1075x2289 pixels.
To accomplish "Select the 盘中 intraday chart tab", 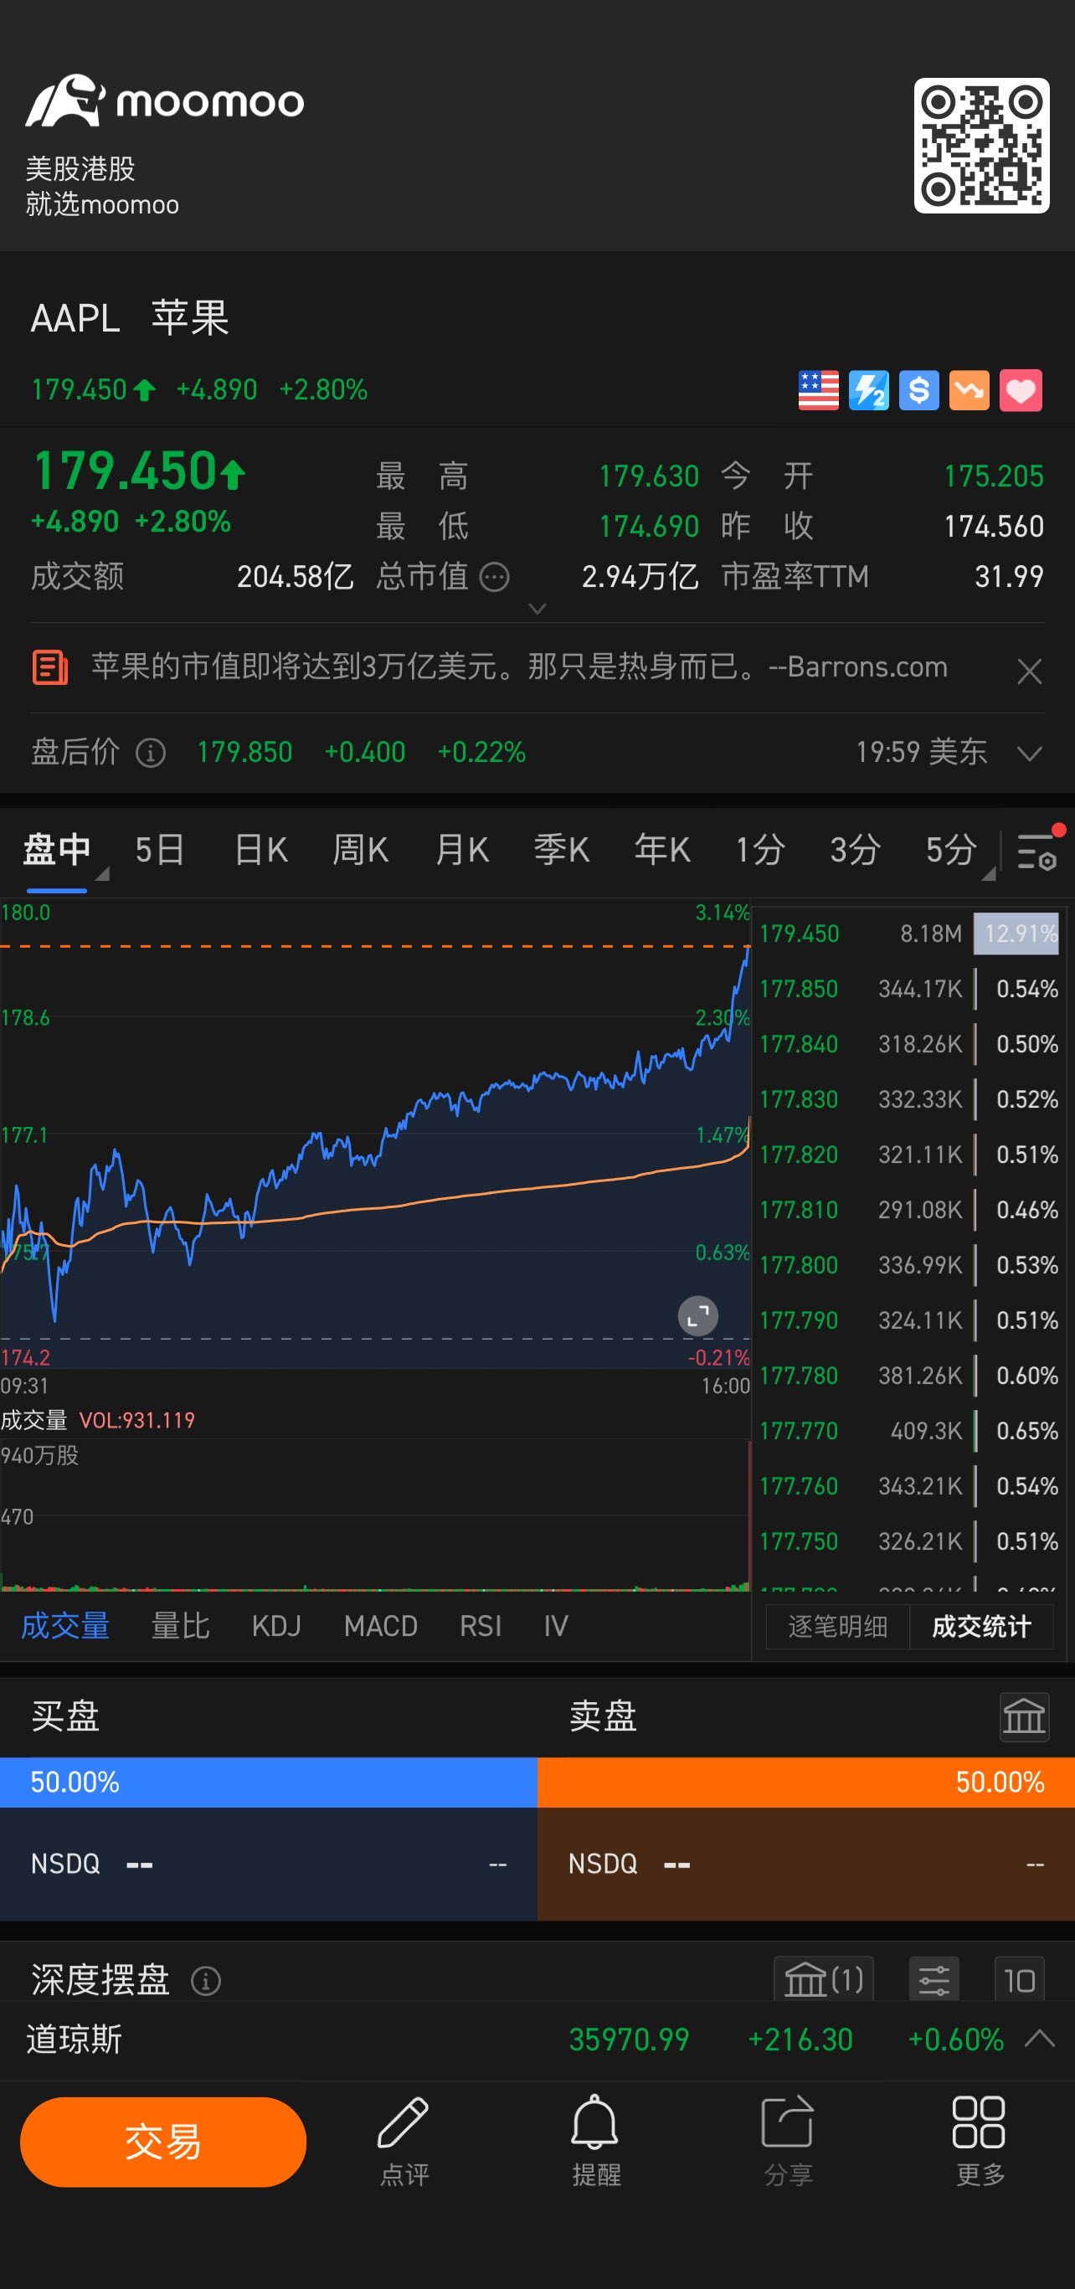I will pos(57,851).
